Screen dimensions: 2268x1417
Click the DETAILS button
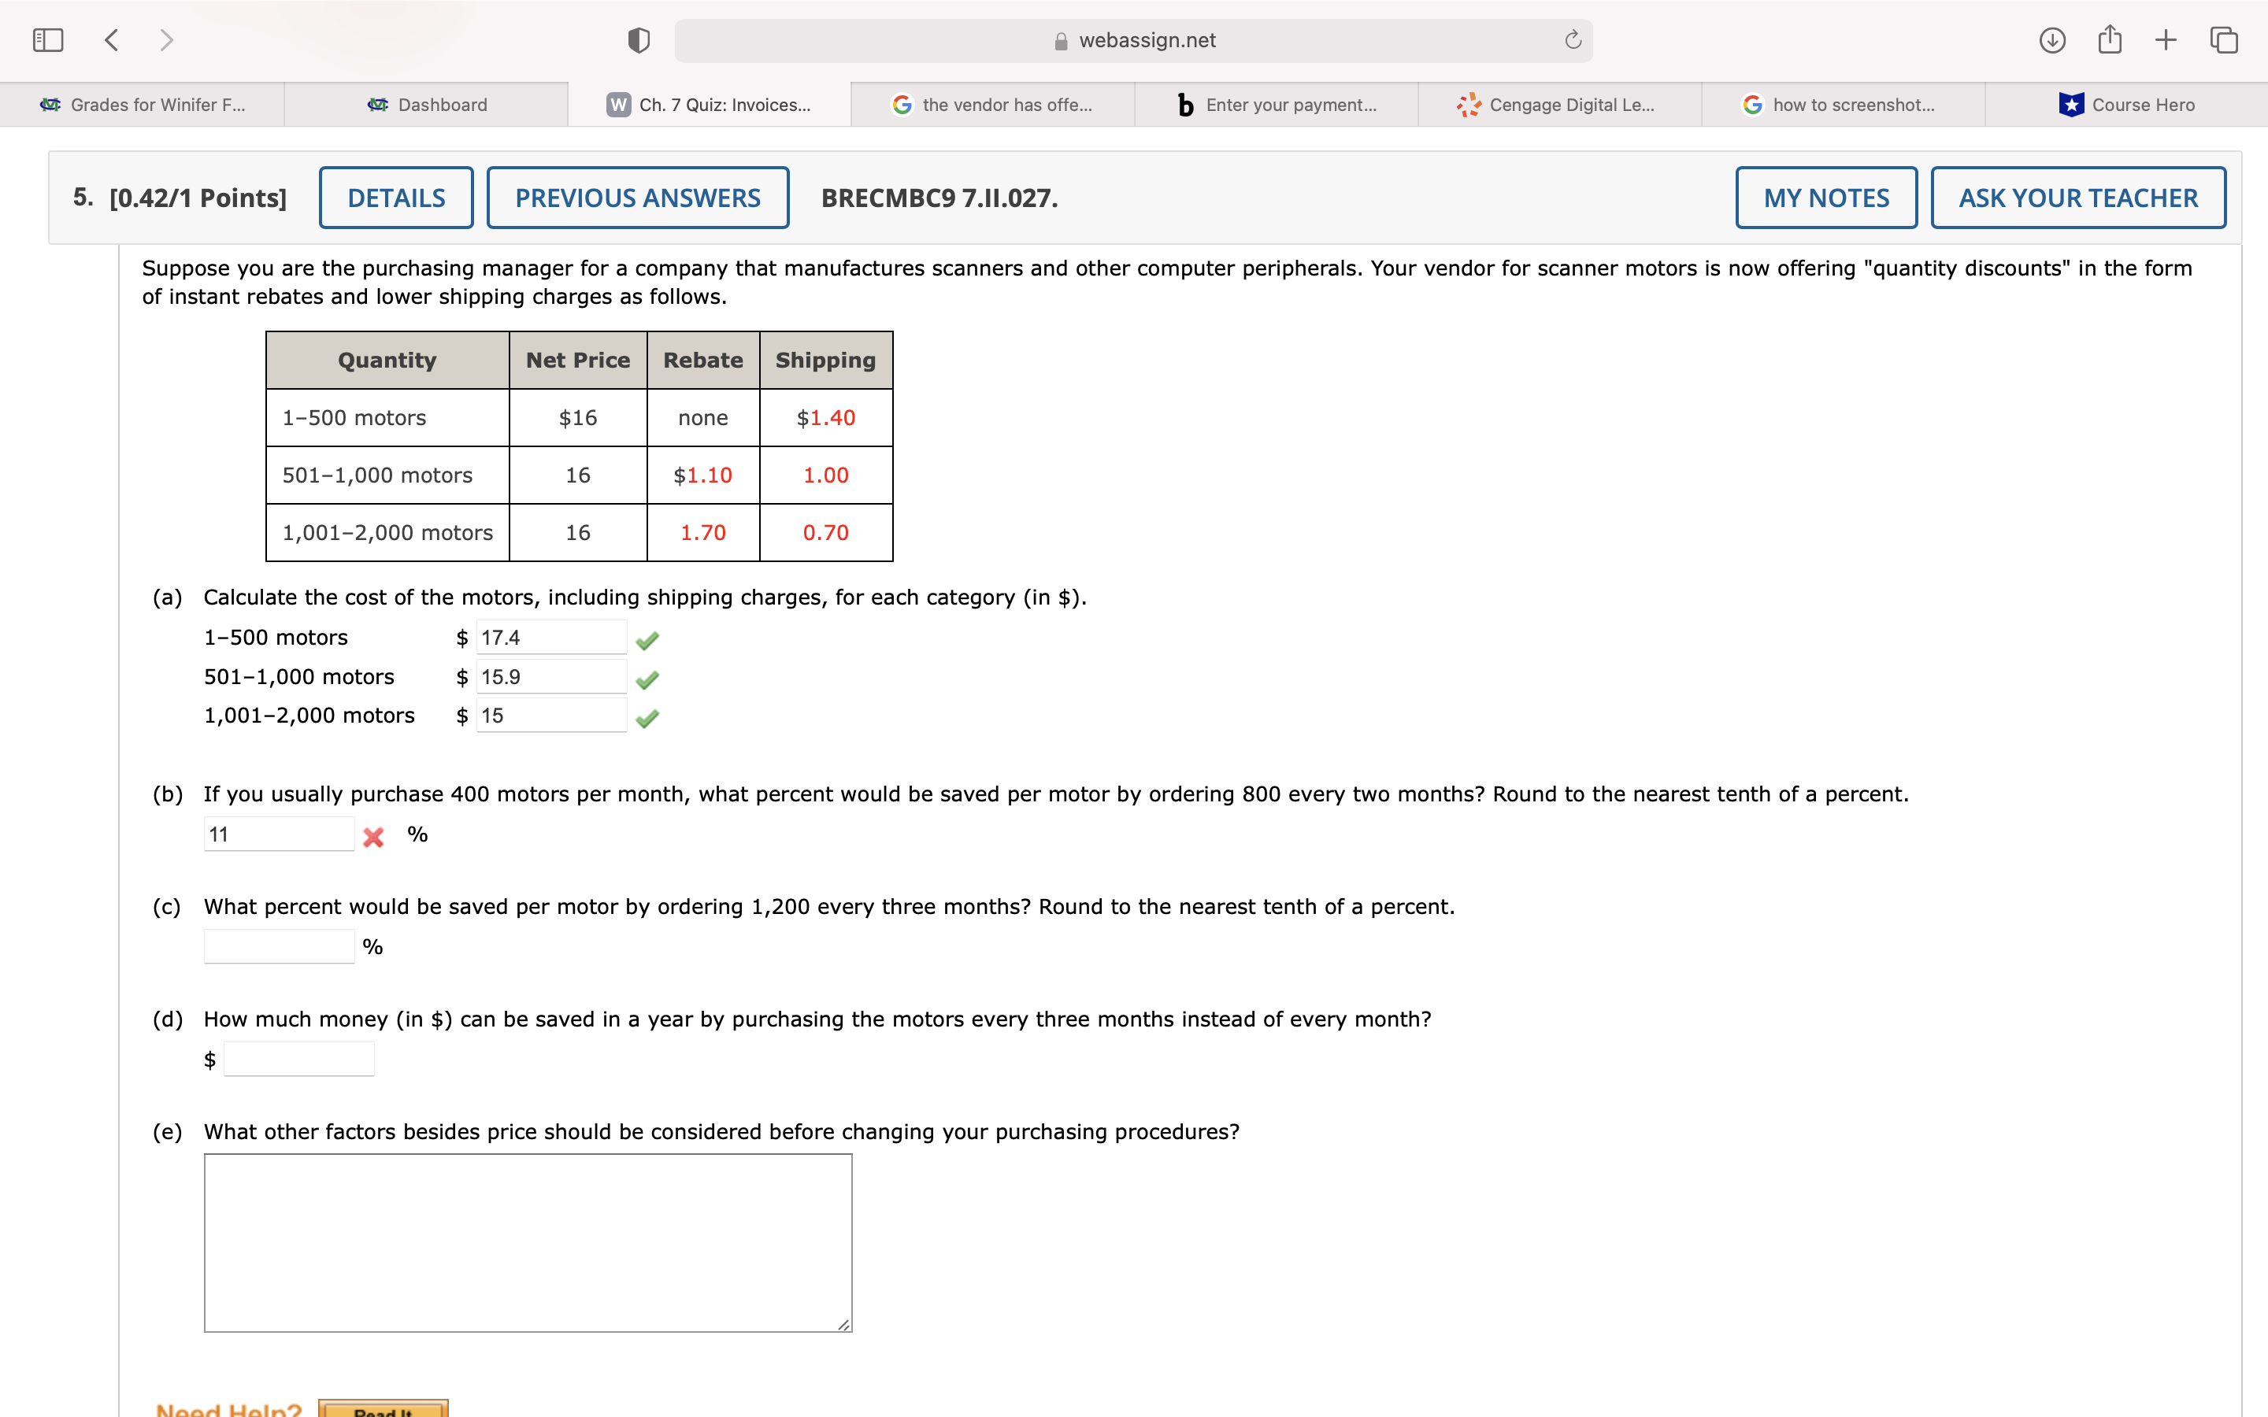click(395, 198)
